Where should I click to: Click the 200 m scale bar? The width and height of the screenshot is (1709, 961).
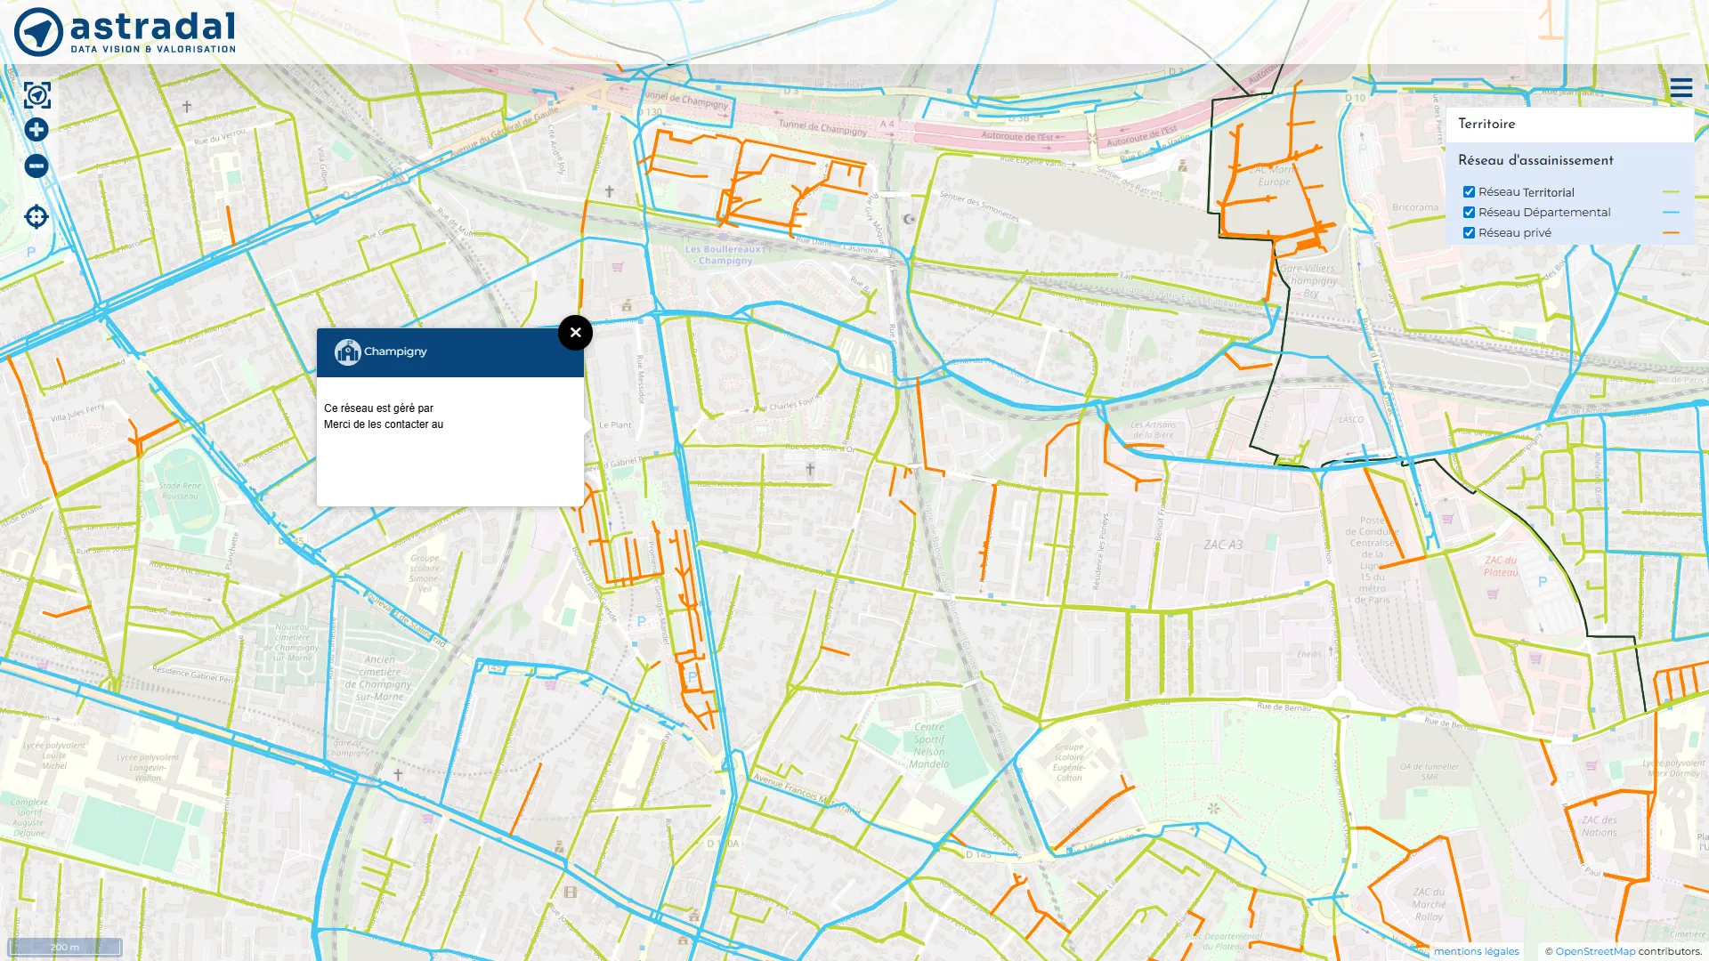[65, 947]
